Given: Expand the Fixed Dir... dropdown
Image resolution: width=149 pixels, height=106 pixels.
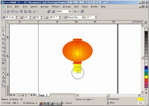Looking at the screenshot, I should 83,17.
